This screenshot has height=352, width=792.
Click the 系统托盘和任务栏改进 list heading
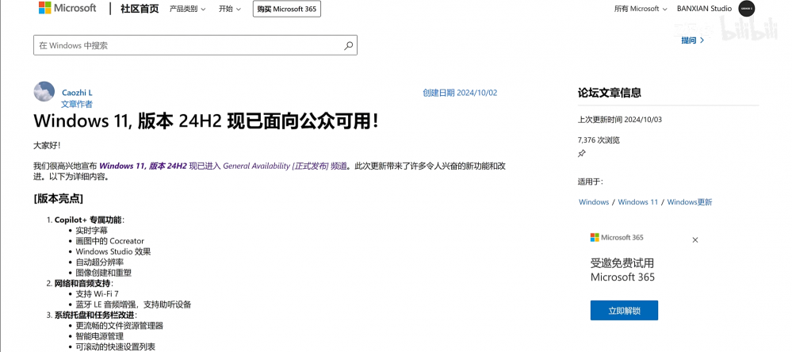pyautogui.click(x=94, y=315)
